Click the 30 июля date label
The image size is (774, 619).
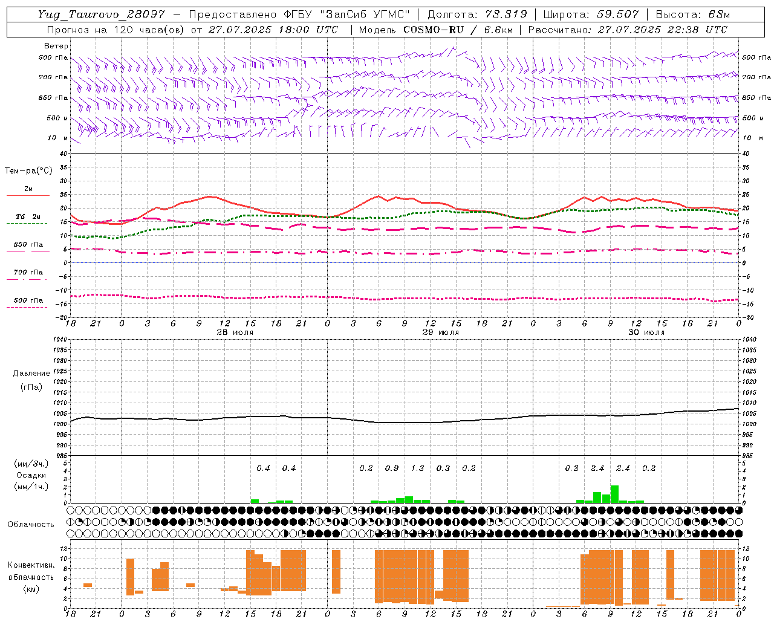(646, 332)
